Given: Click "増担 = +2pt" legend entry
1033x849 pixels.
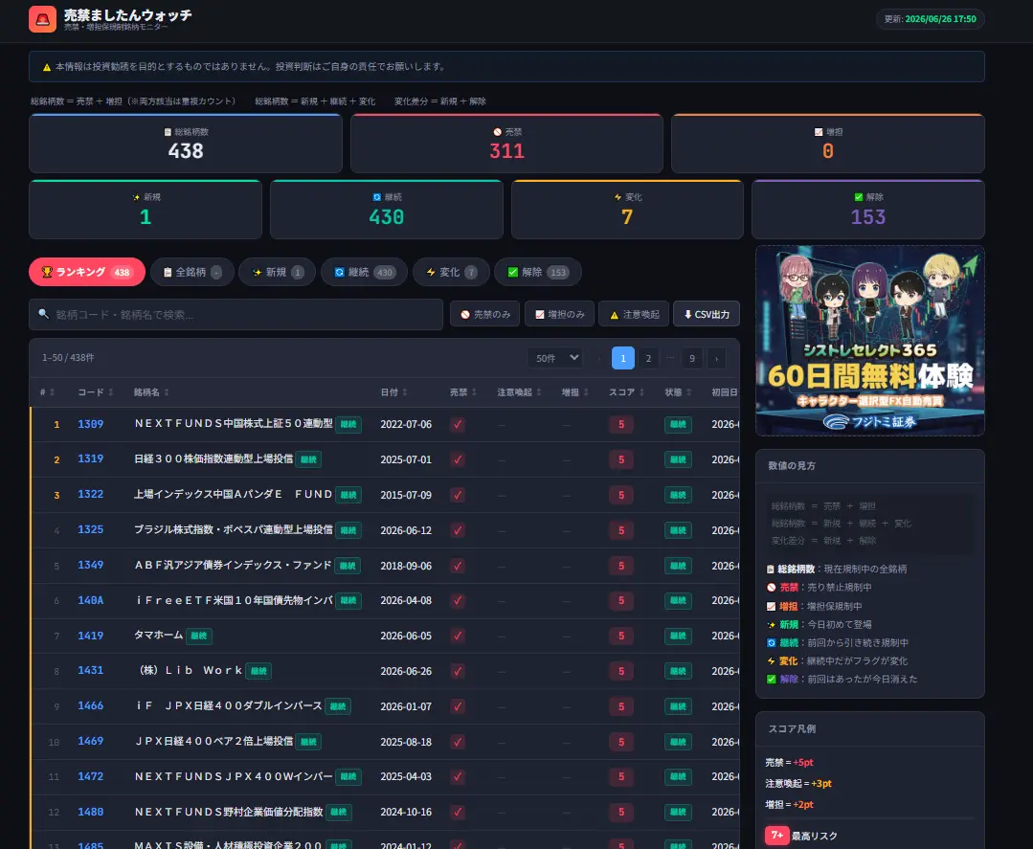Looking at the screenshot, I should (x=789, y=804).
